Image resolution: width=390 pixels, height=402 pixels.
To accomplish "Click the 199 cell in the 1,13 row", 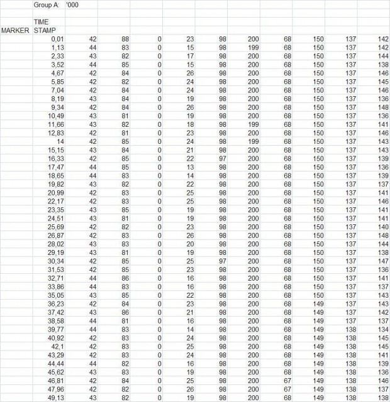I will click(244, 48).
